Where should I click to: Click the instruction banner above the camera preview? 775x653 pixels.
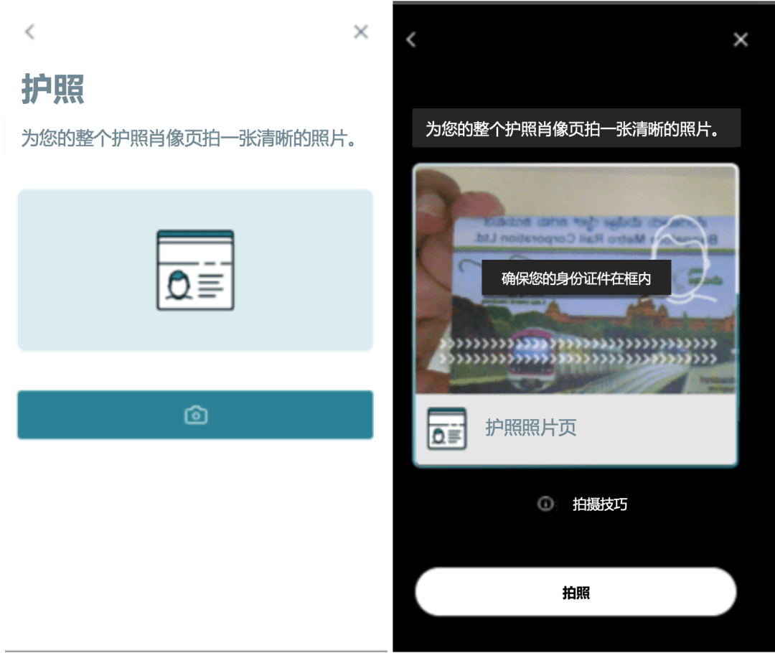(x=576, y=128)
